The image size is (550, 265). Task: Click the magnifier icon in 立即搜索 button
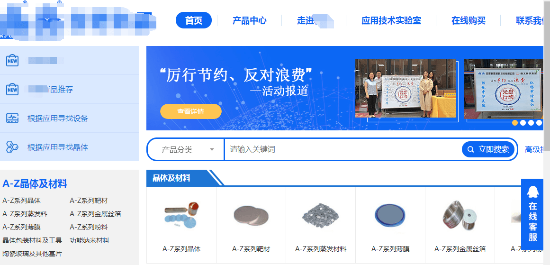pyautogui.click(x=471, y=149)
